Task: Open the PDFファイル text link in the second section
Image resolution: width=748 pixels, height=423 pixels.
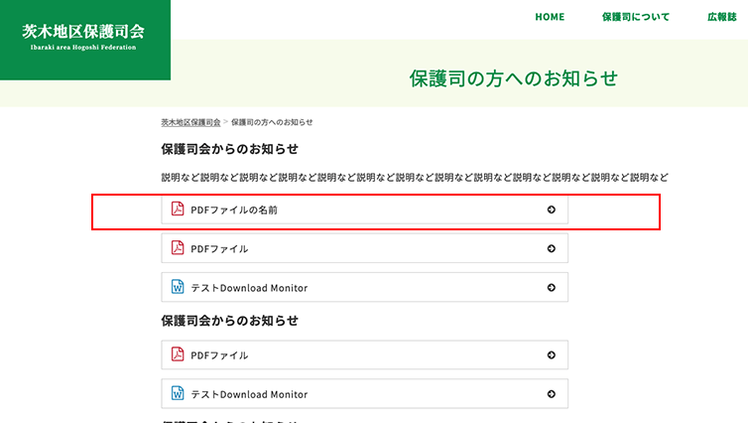Action: pos(219,354)
